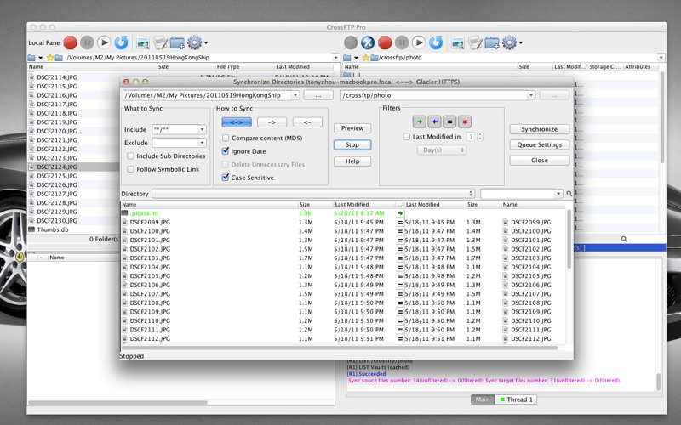Enable Compare content (MD5) checkbox
Screen dimensions: 681x425
pos(226,138)
